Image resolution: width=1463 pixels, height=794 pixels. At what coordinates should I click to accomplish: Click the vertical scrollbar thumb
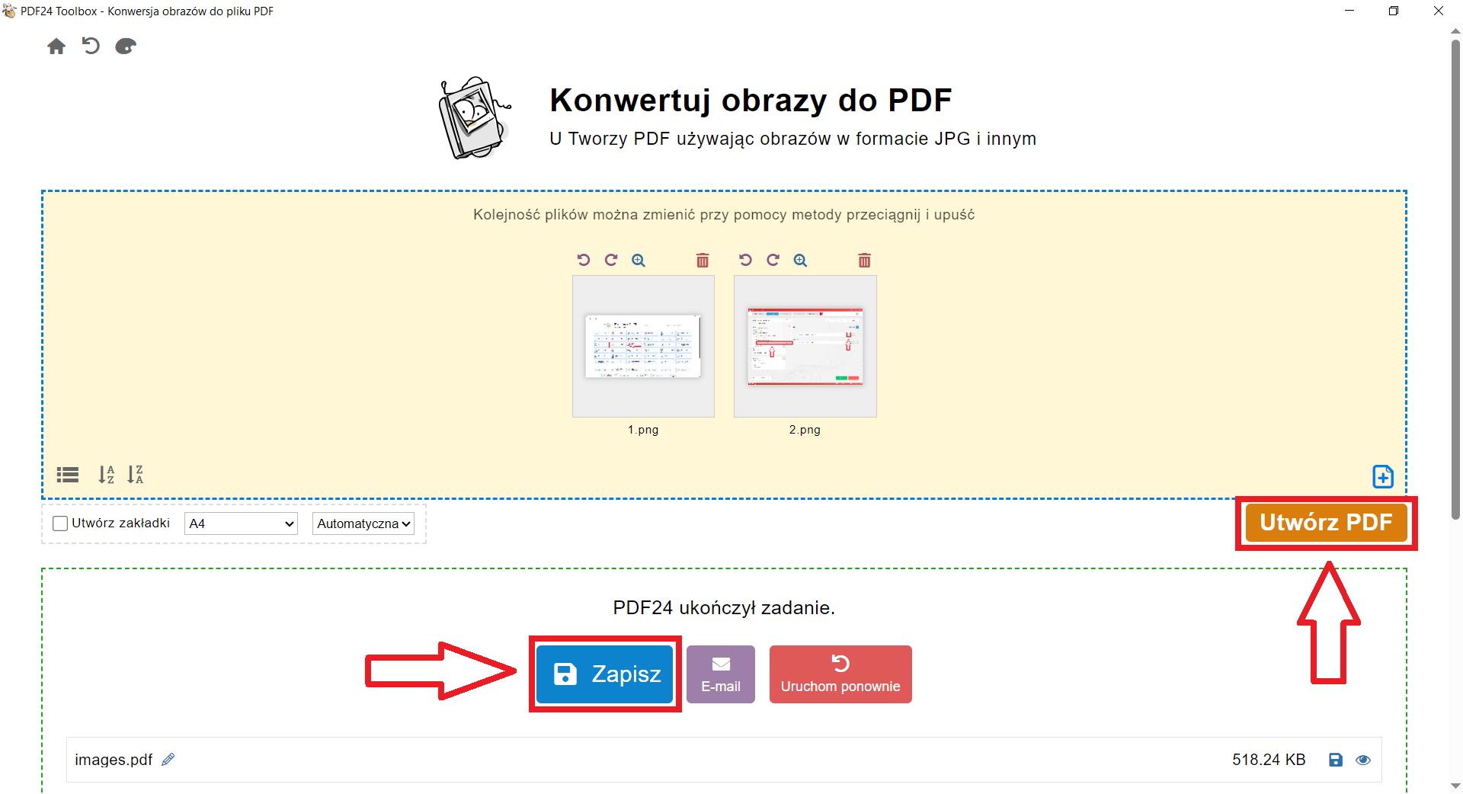point(1455,278)
